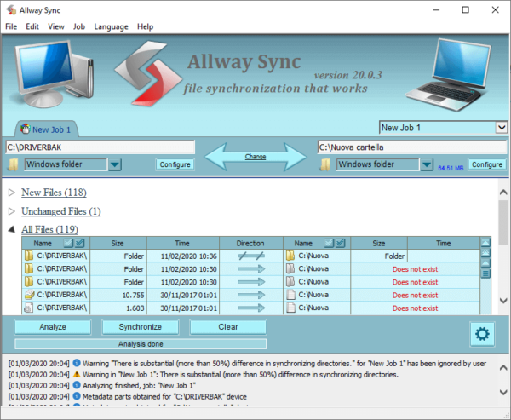Viewport: 511px width, 420px height.
Task: Uncheck all items using the left Name header's first checkbox icon
Action: [x=68, y=243]
